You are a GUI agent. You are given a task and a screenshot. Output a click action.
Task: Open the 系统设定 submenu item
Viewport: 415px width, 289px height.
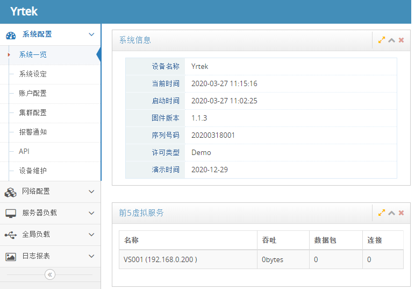(33, 74)
